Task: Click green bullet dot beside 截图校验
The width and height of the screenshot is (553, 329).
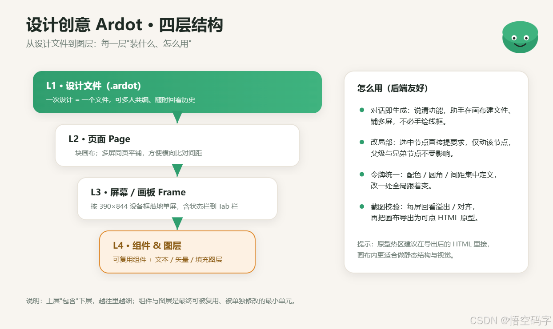Action: [x=362, y=206]
